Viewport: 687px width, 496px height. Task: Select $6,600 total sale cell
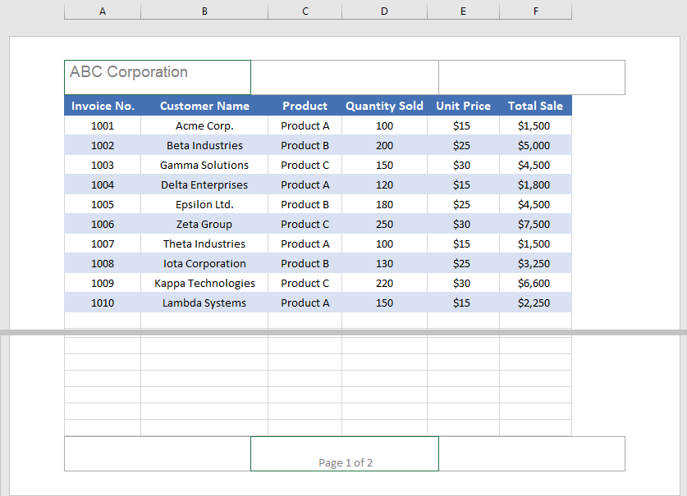[535, 283]
